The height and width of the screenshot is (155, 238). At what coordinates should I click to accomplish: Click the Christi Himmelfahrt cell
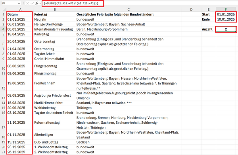click(x=55, y=59)
